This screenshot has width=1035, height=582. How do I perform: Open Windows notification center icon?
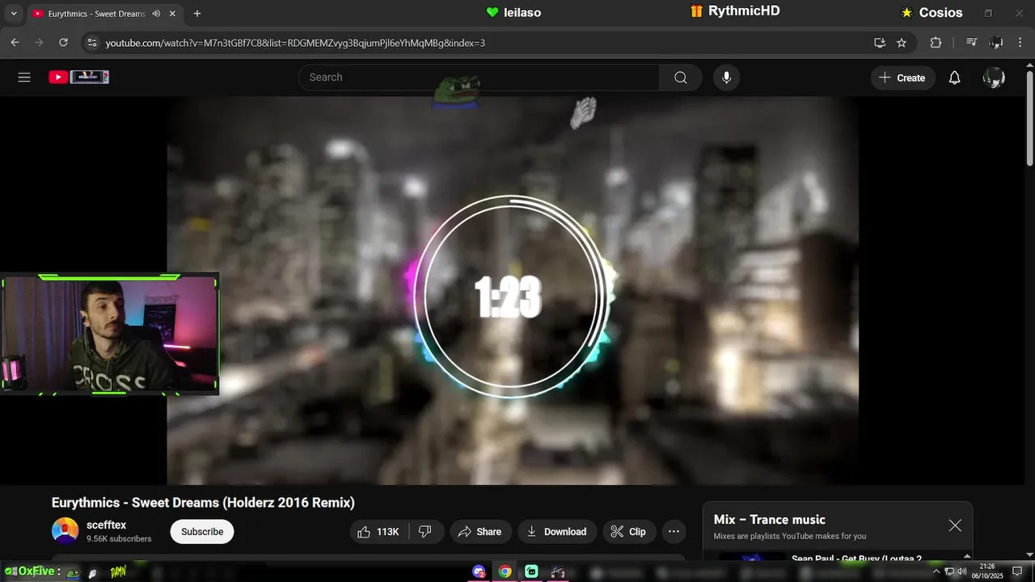click(1017, 571)
